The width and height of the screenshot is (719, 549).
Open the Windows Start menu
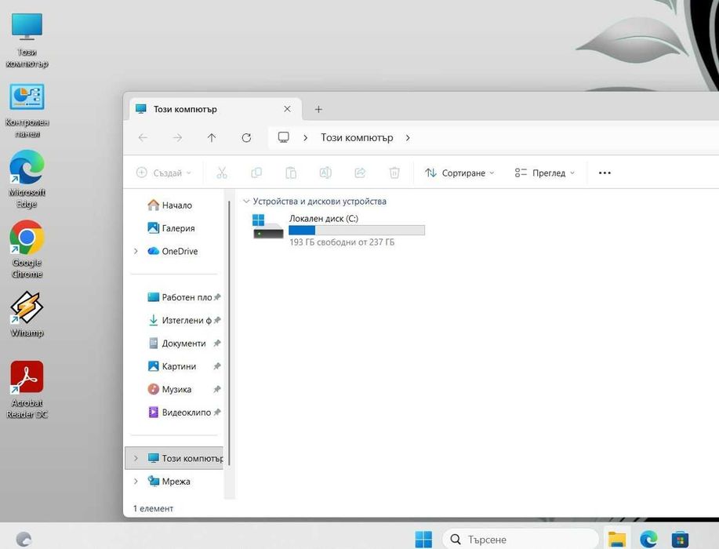423,539
